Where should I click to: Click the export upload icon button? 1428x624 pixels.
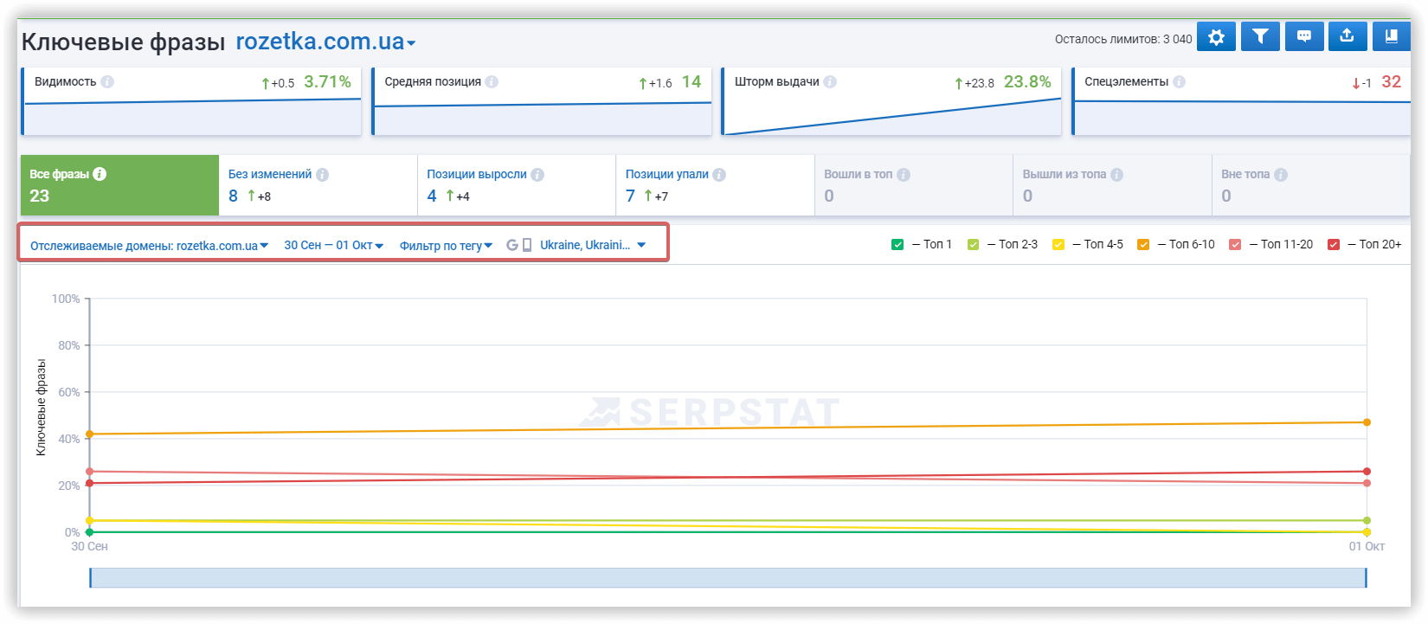[x=1348, y=36]
